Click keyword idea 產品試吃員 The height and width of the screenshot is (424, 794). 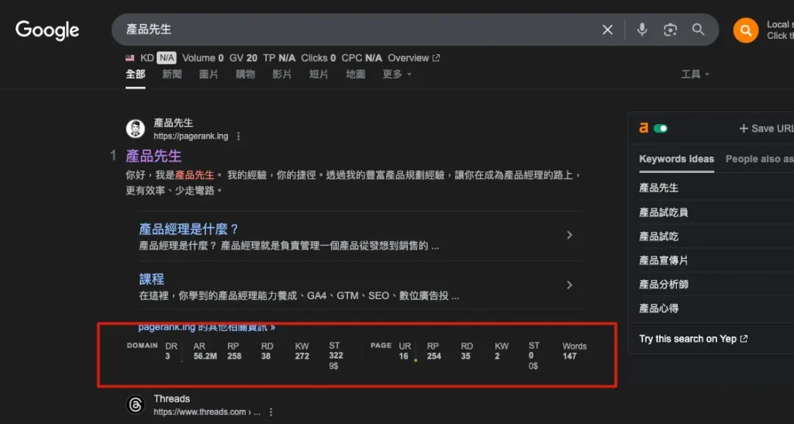tap(664, 212)
